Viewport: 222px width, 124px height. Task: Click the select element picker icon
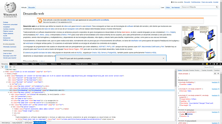click(2, 67)
